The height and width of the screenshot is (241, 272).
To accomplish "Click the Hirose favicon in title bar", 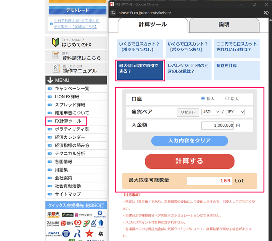I will [112, 4].
